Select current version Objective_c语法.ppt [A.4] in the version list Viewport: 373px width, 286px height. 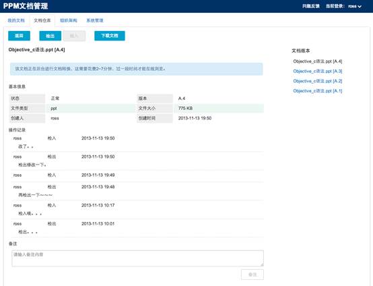[x=318, y=61]
